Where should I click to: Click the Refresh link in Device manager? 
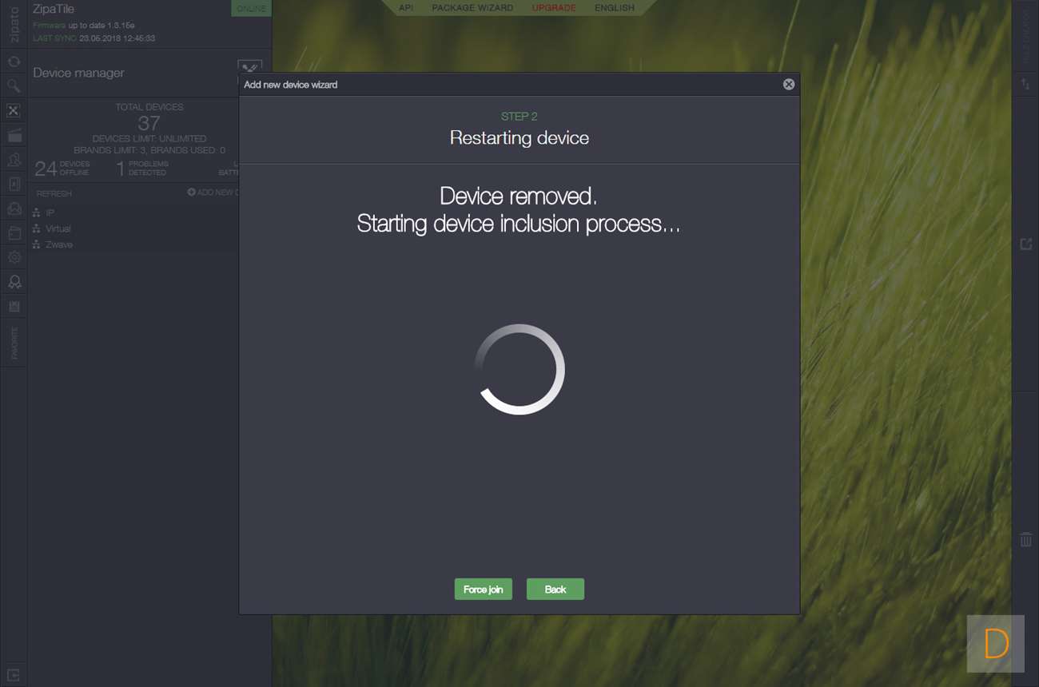[x=54, y=193]
